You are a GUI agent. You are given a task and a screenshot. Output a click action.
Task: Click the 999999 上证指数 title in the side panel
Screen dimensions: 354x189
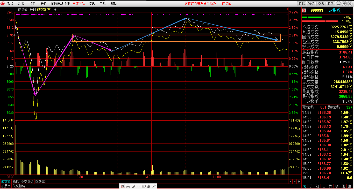[326, 11]
